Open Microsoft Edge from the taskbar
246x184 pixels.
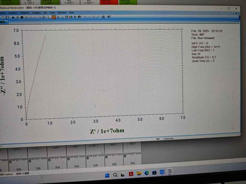point(147,173)
